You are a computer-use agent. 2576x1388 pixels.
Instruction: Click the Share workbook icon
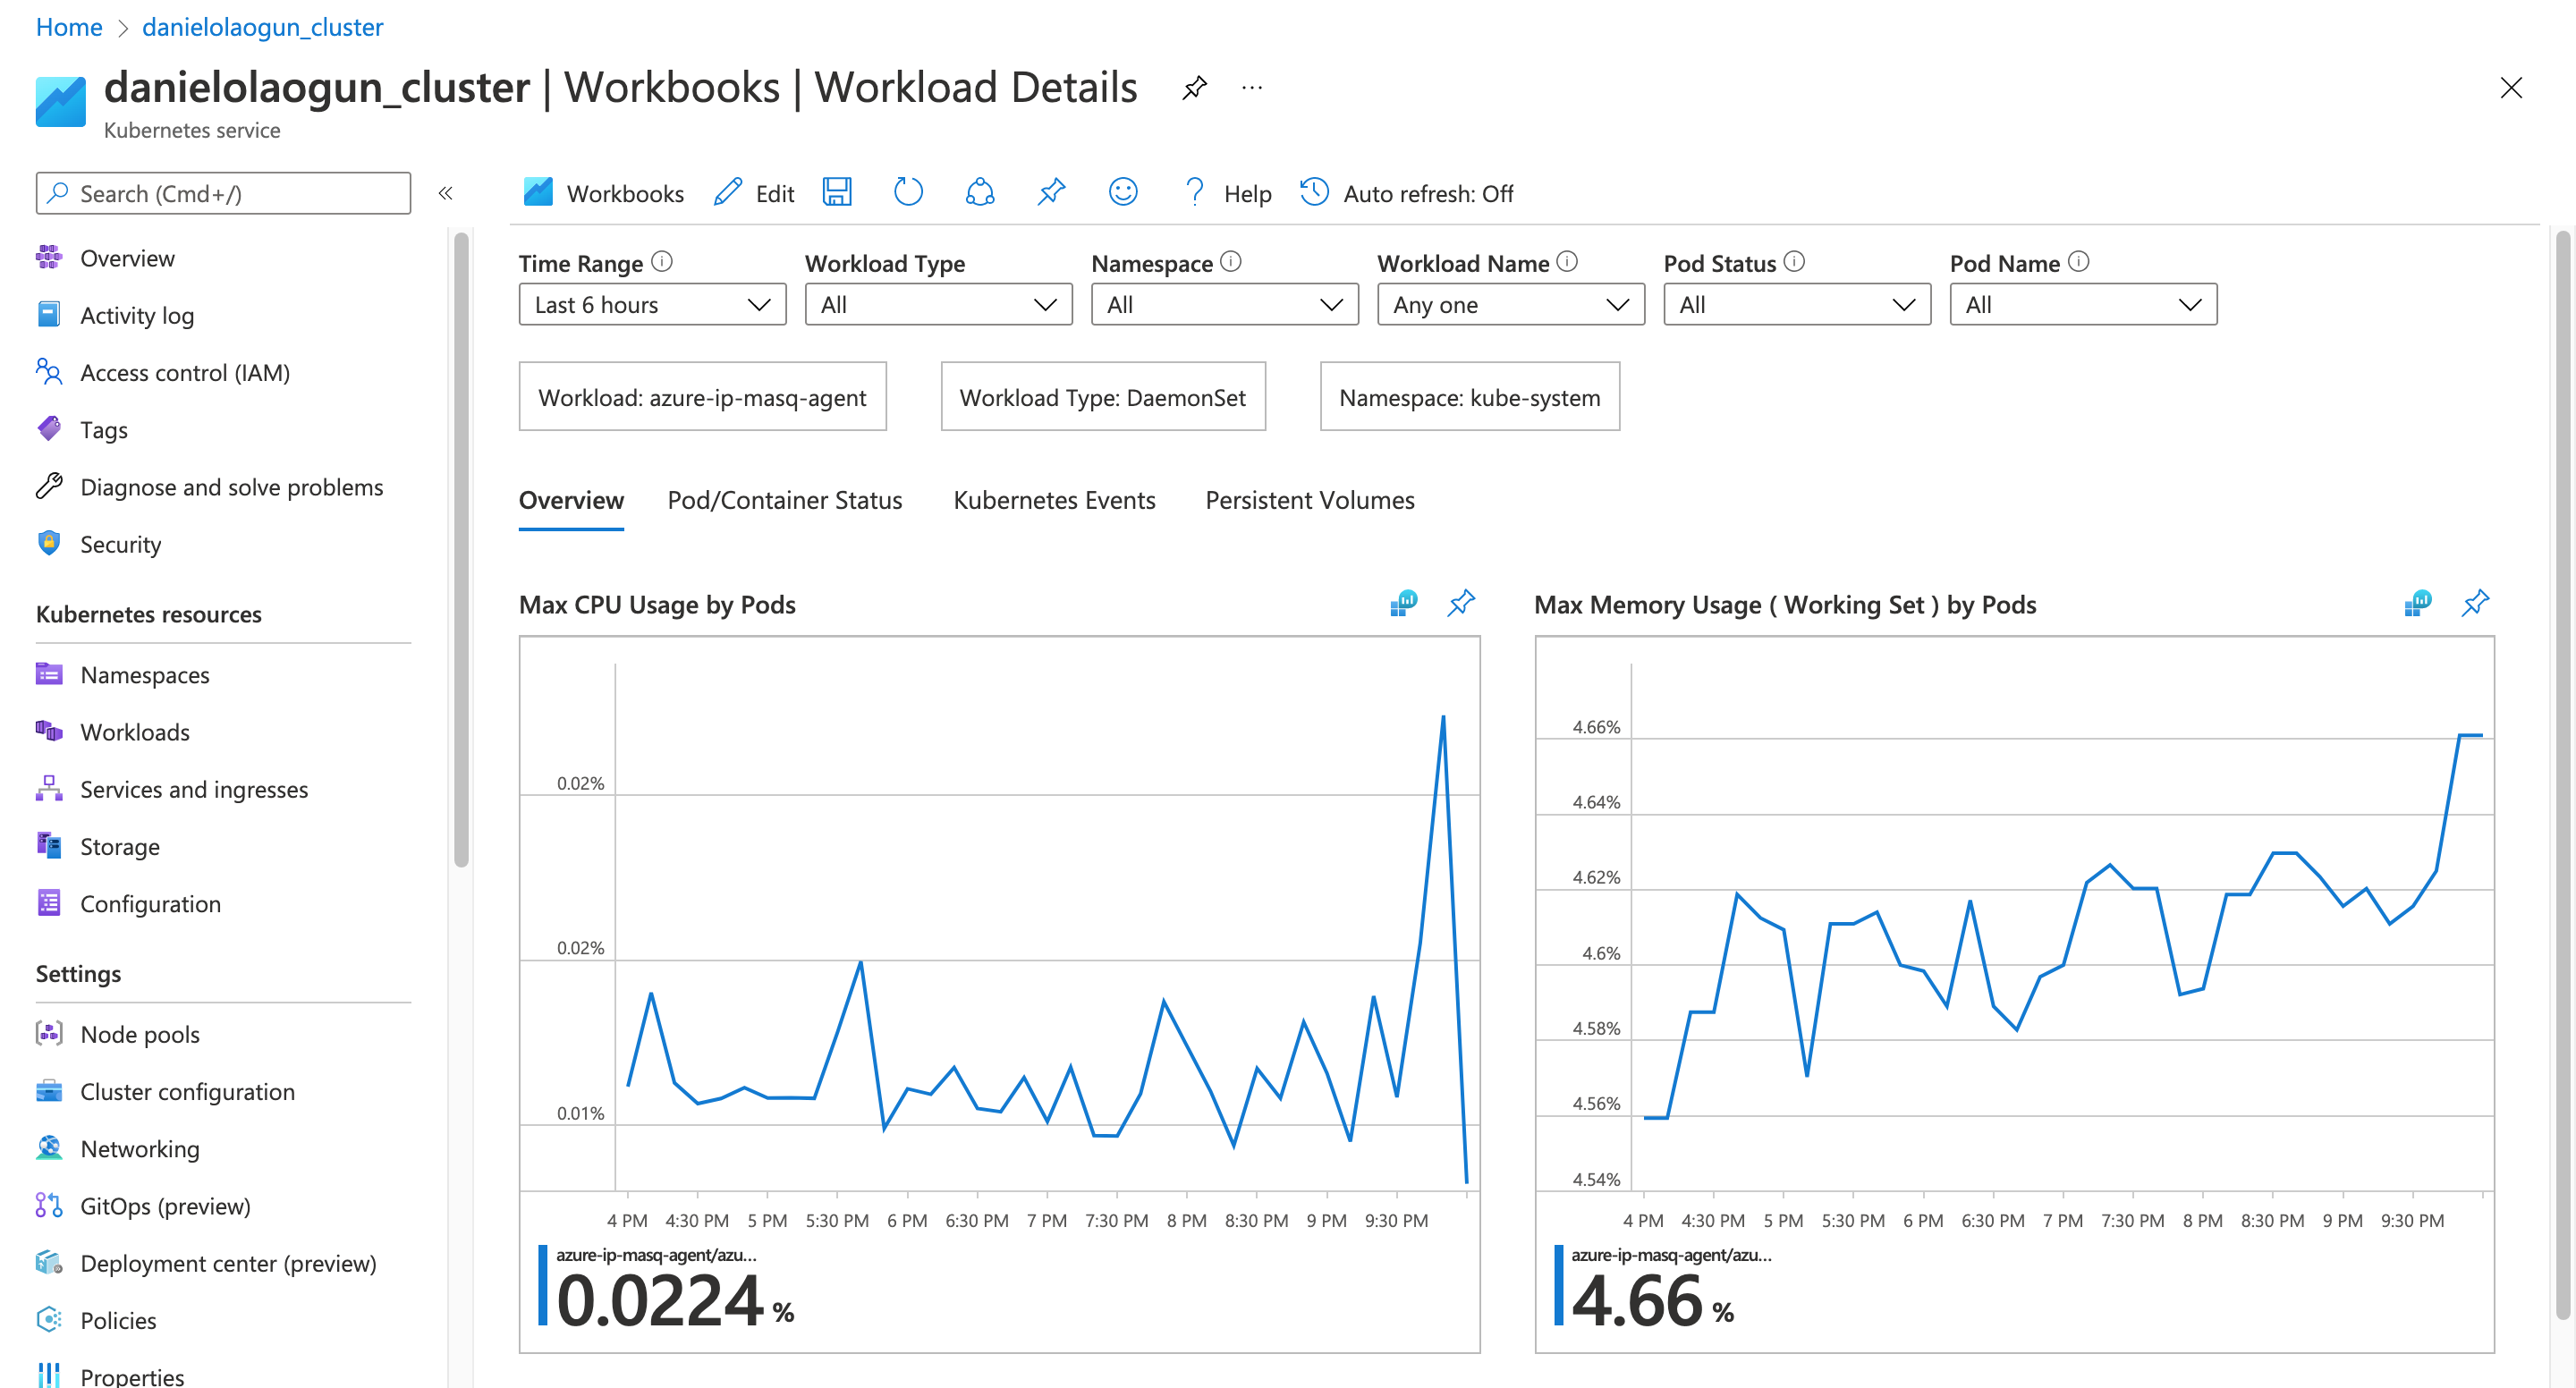tap(980, 192)
